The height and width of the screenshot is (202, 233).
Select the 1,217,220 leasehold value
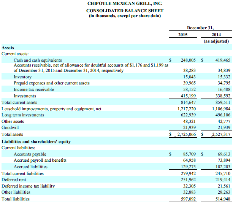[187, 109]
